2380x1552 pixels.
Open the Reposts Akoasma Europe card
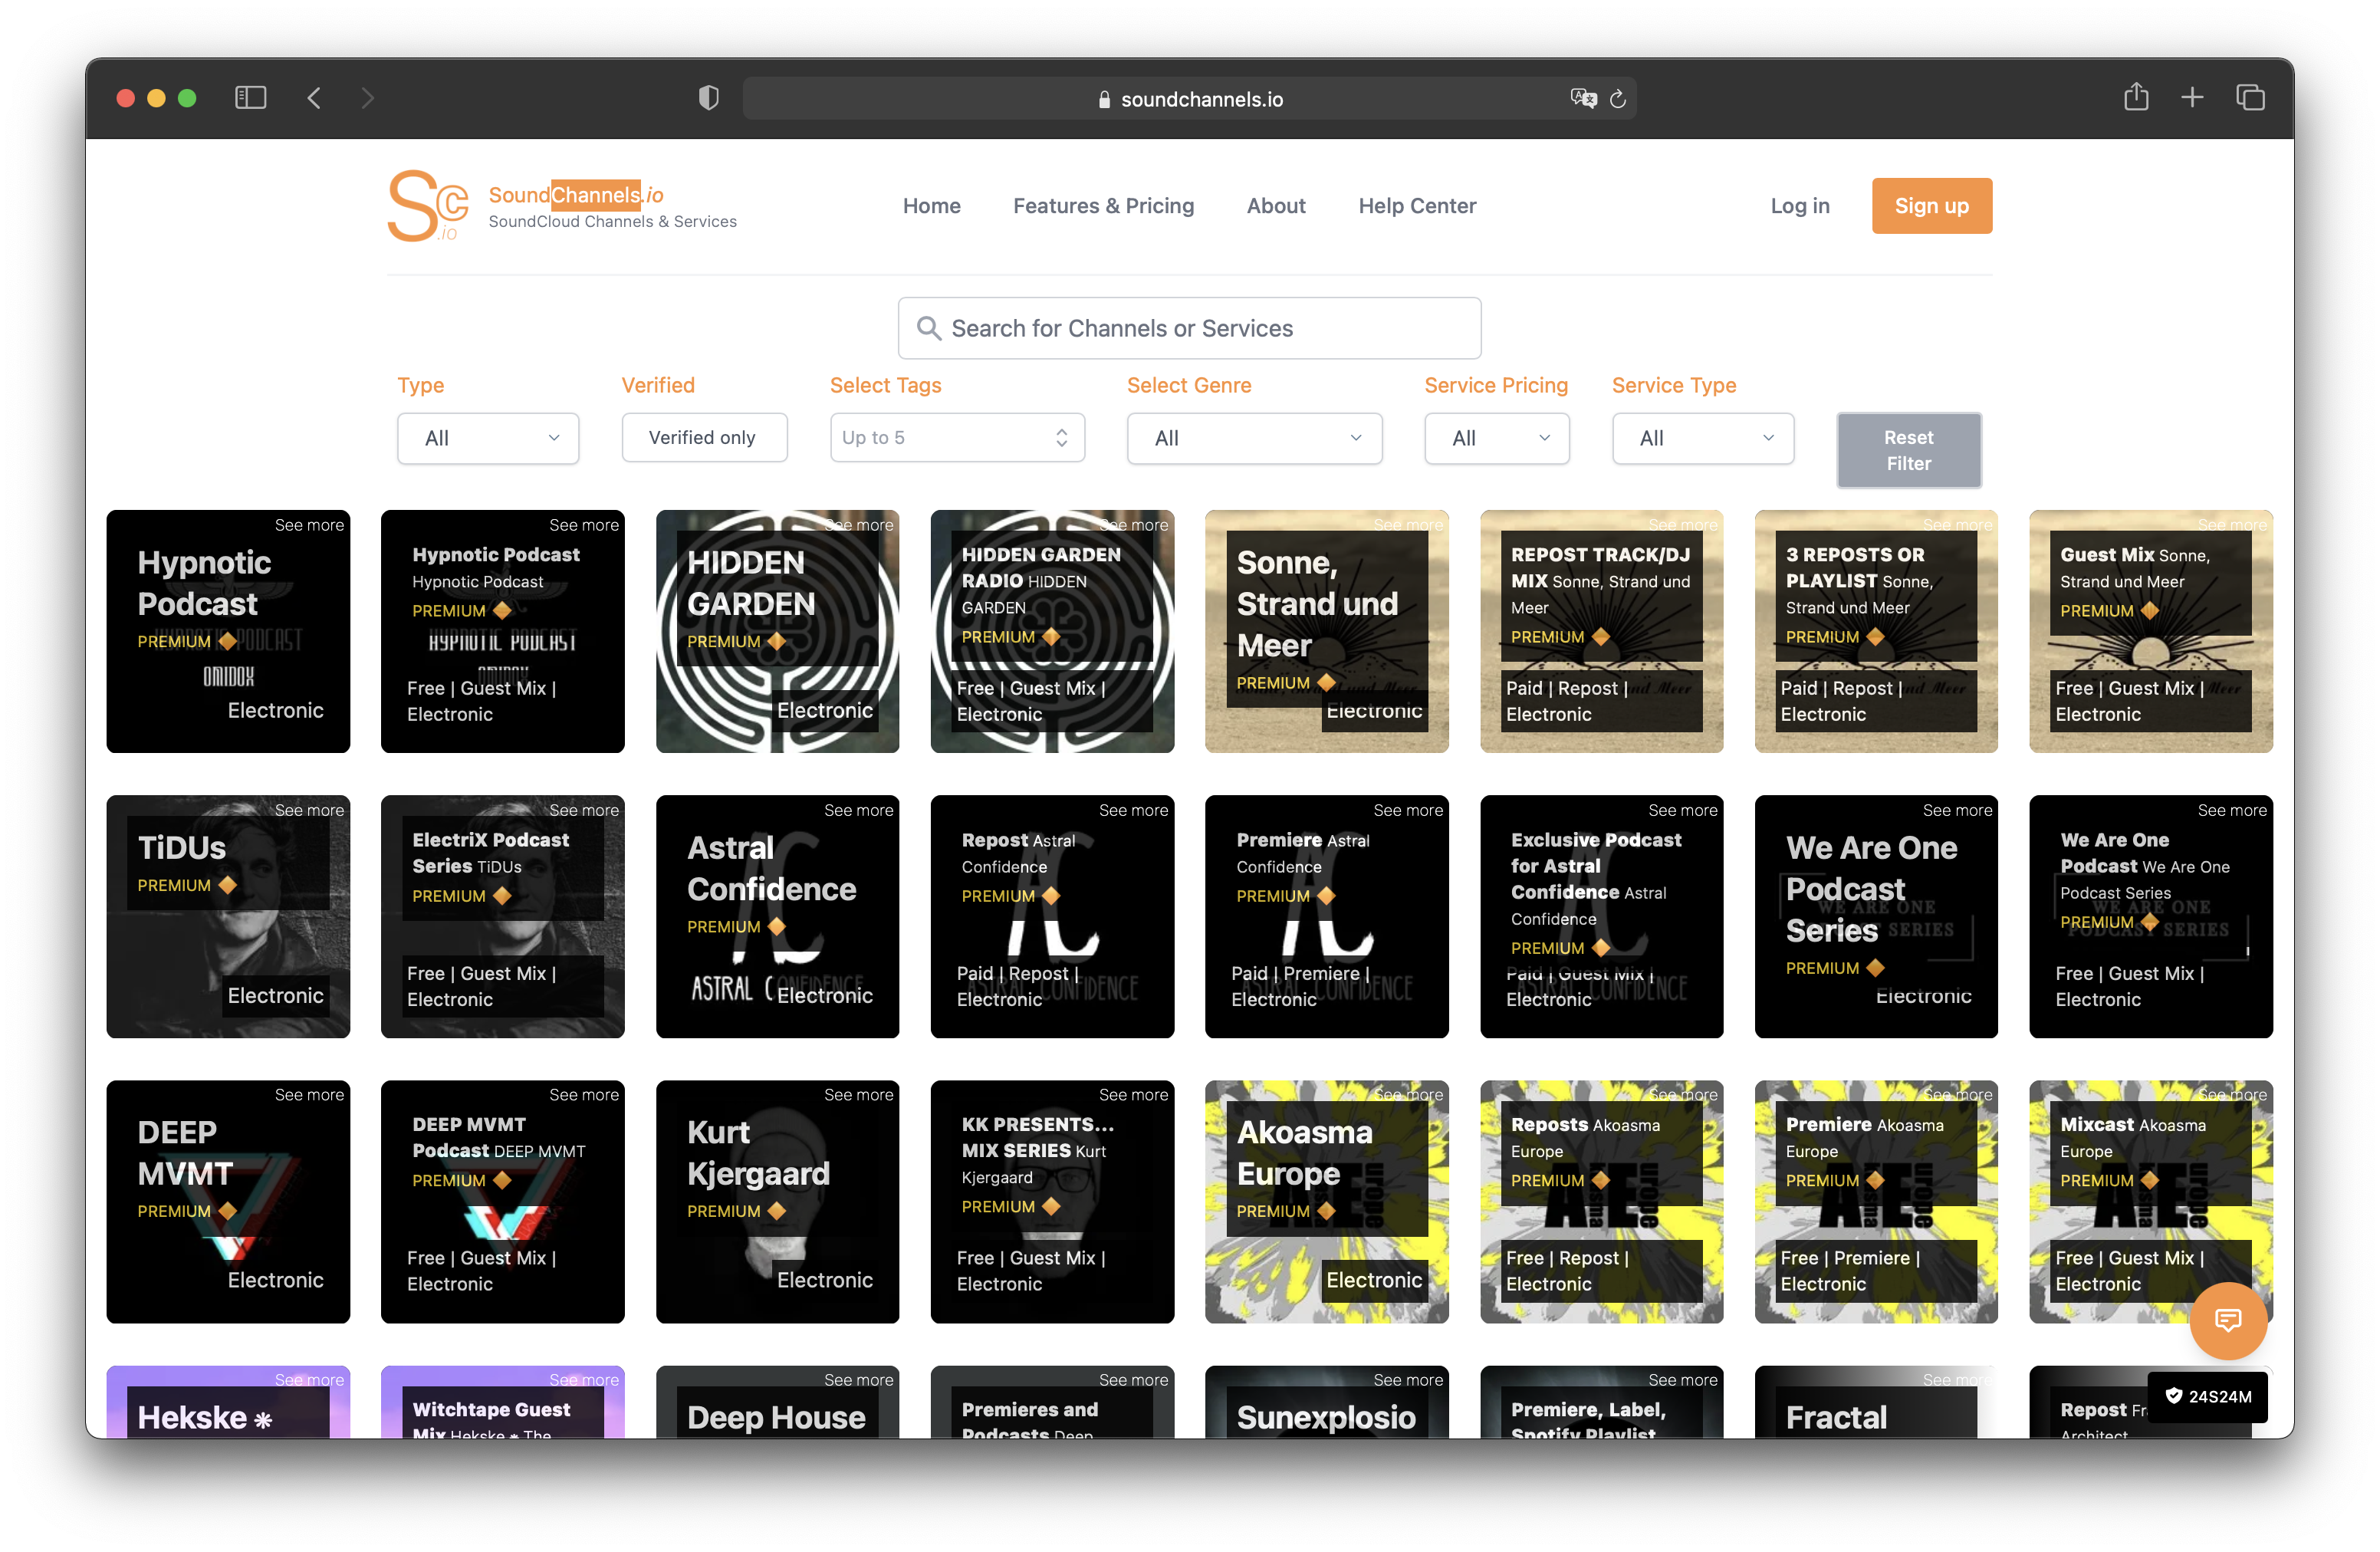tap(1601, 1201)
